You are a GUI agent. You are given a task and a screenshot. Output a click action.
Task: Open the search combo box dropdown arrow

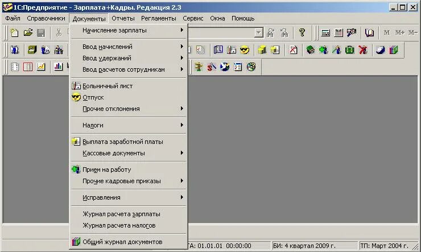258,33
